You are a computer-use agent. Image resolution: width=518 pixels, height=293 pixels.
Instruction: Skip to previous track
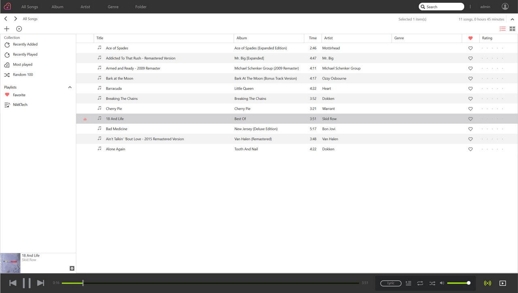point(13,283)
